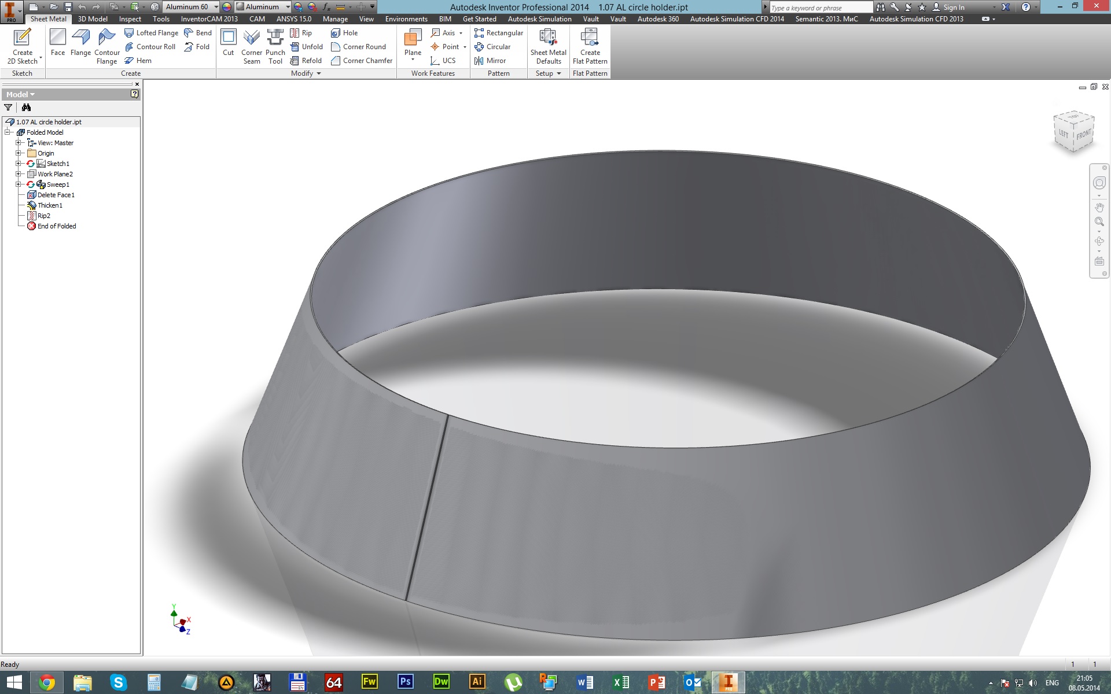The height and width of the screenshot is (694, 1111).
Task: Click the UCS tool
Action: tap(443, 61)
